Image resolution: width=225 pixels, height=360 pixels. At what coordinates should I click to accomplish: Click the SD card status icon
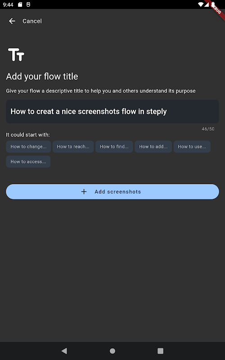tap(20, 4)
